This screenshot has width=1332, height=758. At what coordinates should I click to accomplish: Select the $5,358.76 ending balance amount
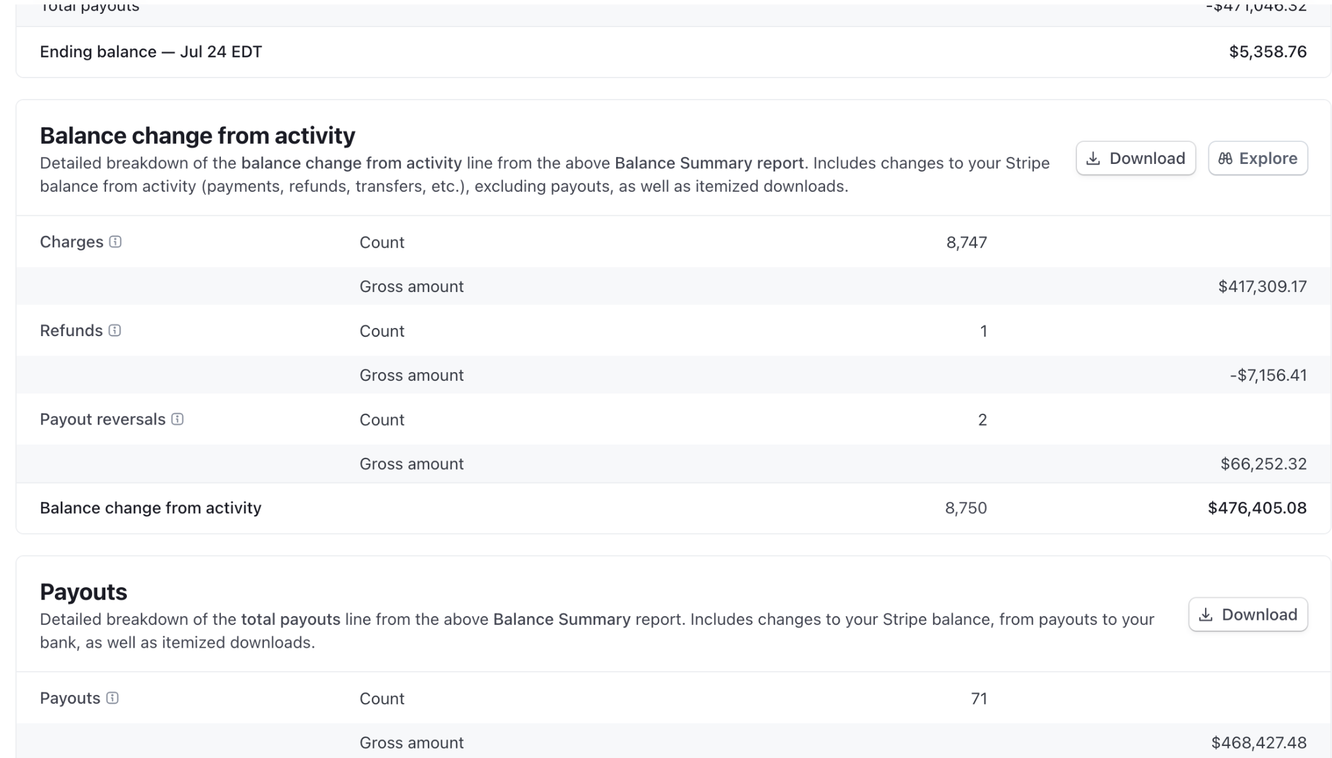point(1267,52)
